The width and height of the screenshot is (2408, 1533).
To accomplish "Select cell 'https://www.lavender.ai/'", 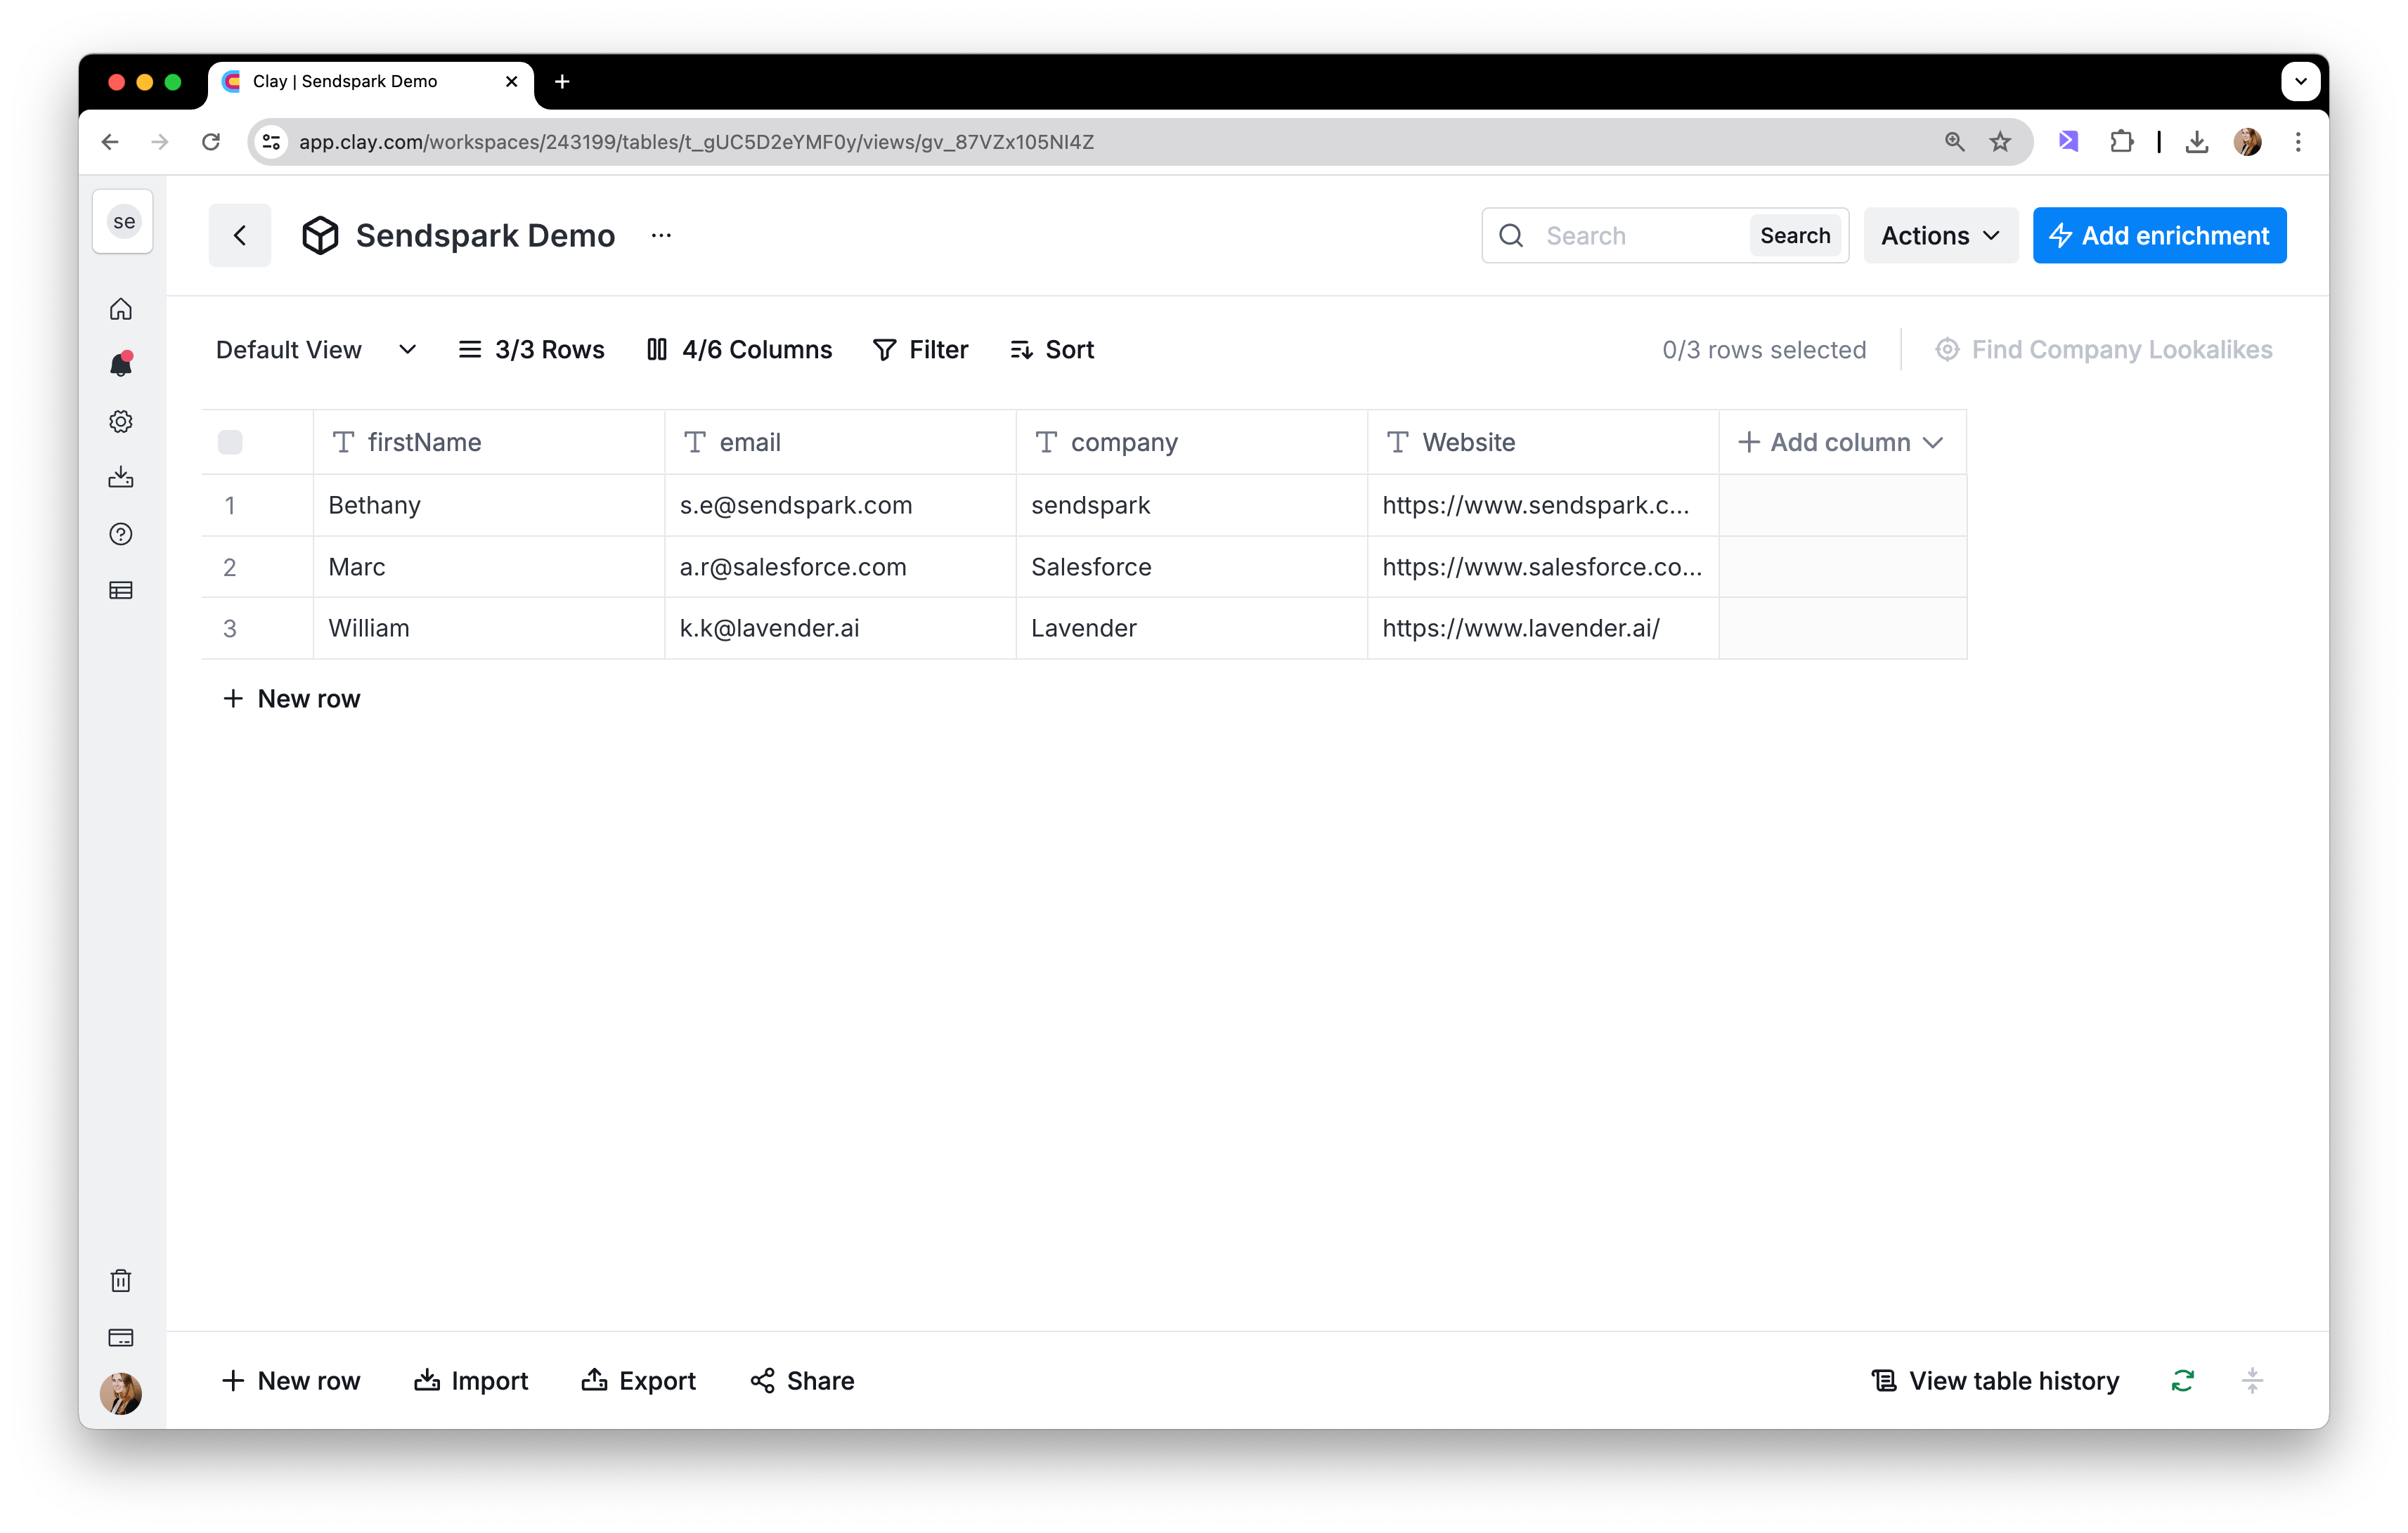I will click(x=1543, y=629).
